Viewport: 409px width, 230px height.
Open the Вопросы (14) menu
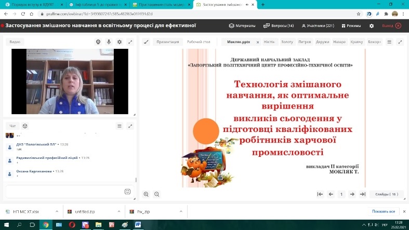tap(279, 26)
